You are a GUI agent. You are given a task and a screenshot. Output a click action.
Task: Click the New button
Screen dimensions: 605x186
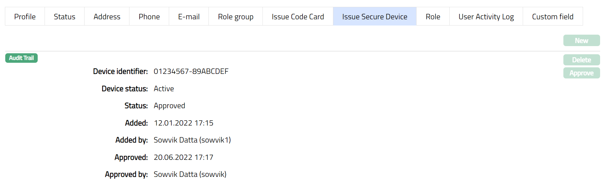pyautogui.click(x=581, y=41)
